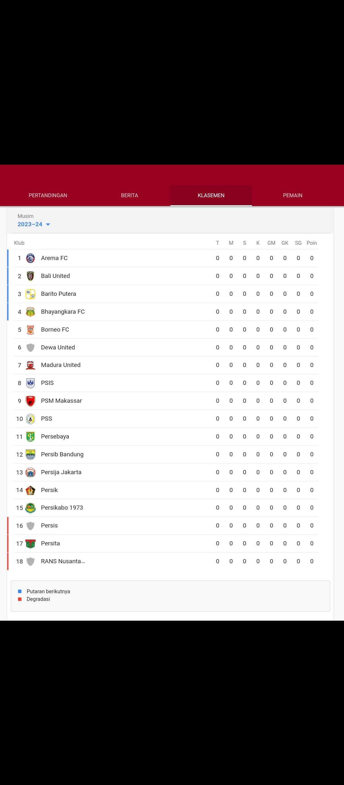Tap the Persita club logo
The height and width of the screenshot is (785, 344).
coord(30,543)
